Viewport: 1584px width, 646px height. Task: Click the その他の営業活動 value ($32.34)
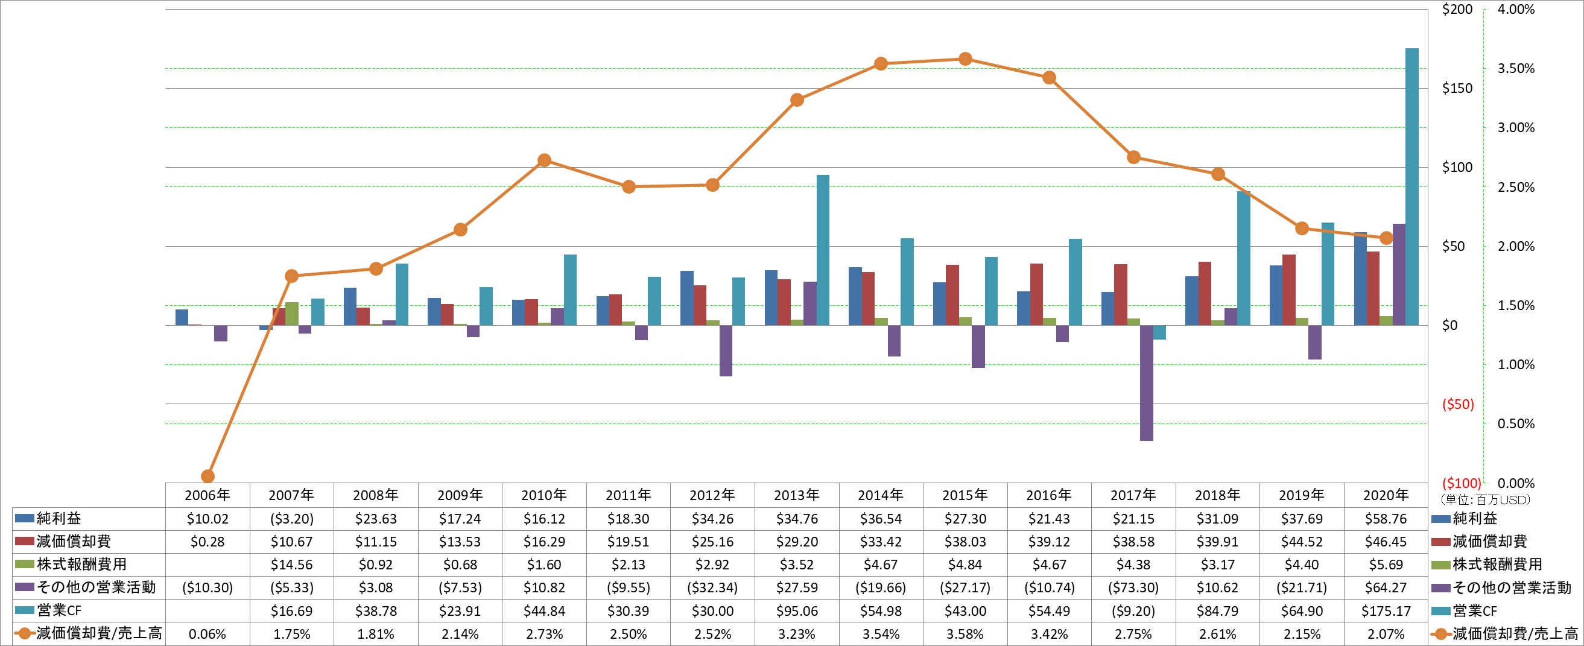pyautogui.click(x=712, y=587)
